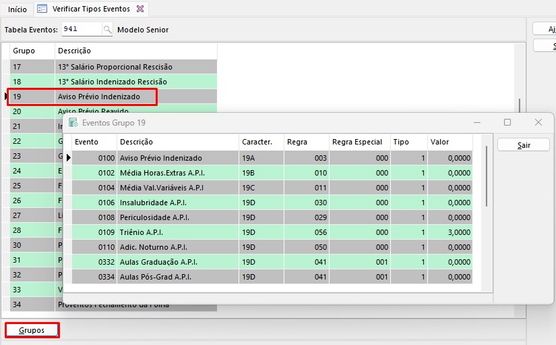Click the Grupos button
The image size is (556, 345).
[x=32, y=330]
